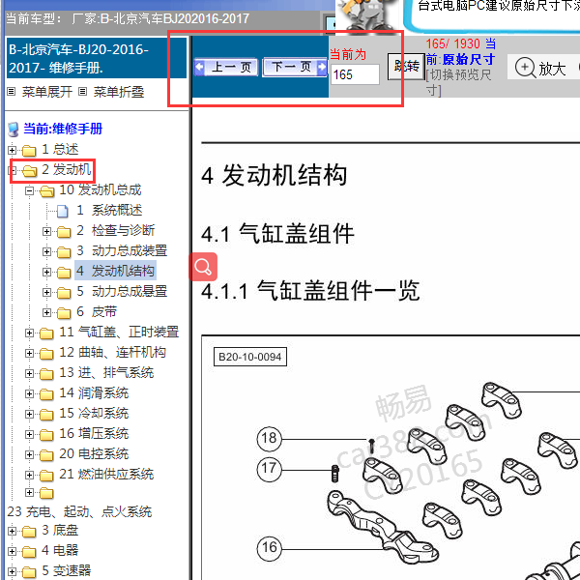Viewport: 580px width, 580px height.
Task: Expand the 4 发动机结构 node
Action: [x=46, y=272]
